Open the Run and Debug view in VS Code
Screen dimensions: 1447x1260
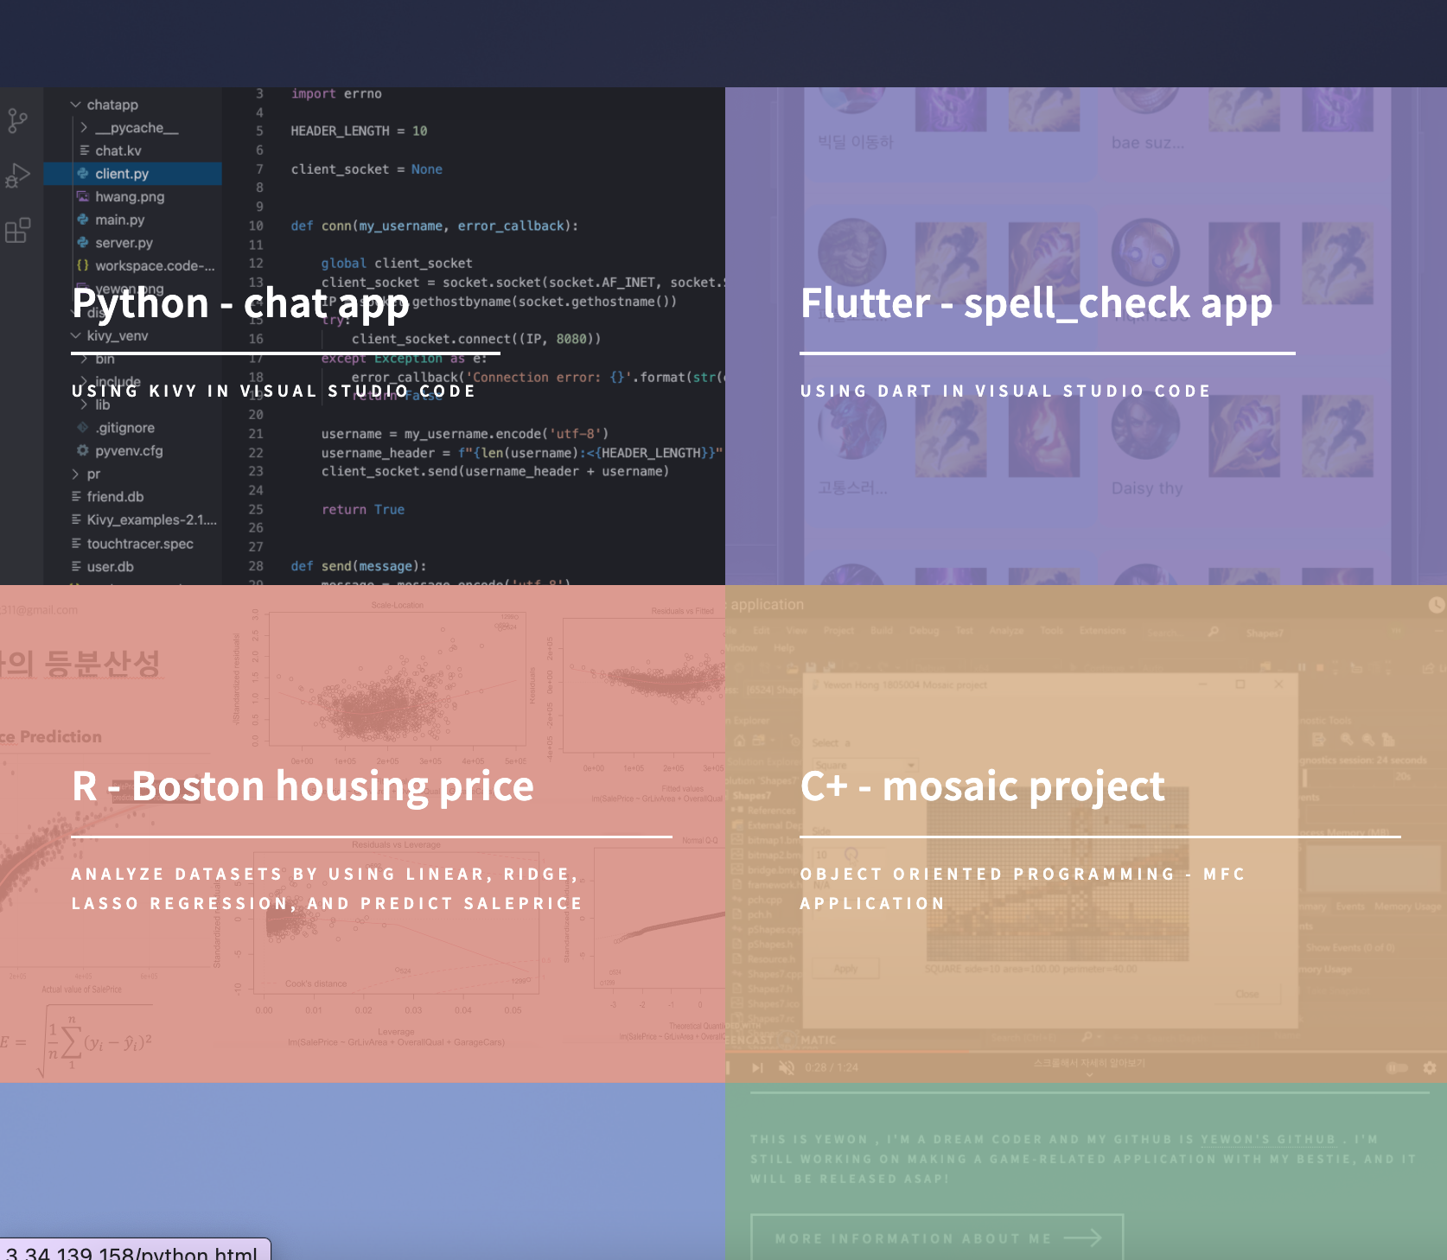coord(17,173)
